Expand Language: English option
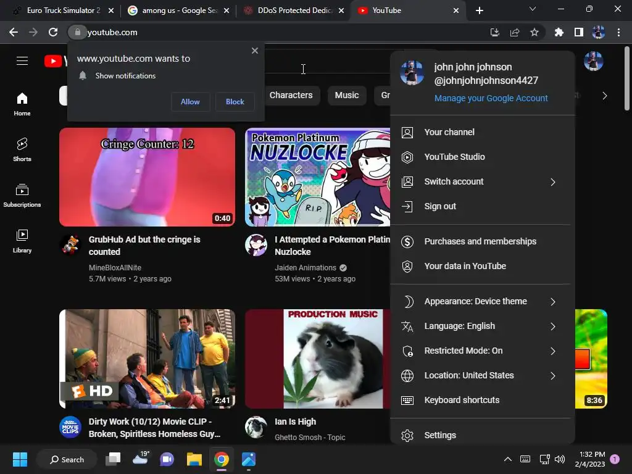The height and width of the screenshot is (474, 632). coord(483,326)
